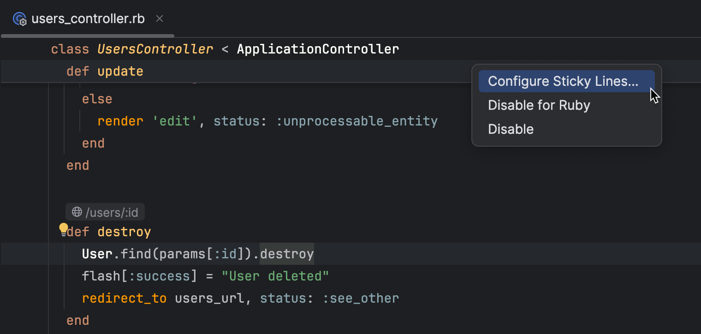
Task: Close the users_controller.rb tab
Action: (x=160, y=19)
